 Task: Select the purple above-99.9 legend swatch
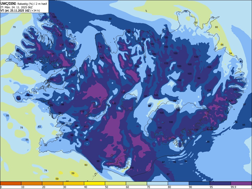tap(241, 183)
